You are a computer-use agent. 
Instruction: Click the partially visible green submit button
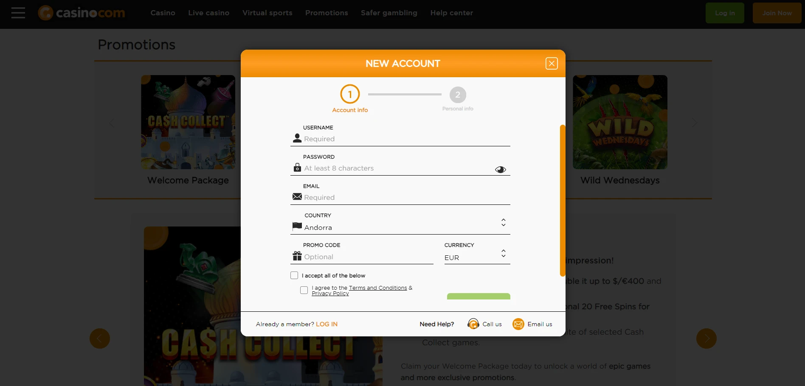(478, 296)
